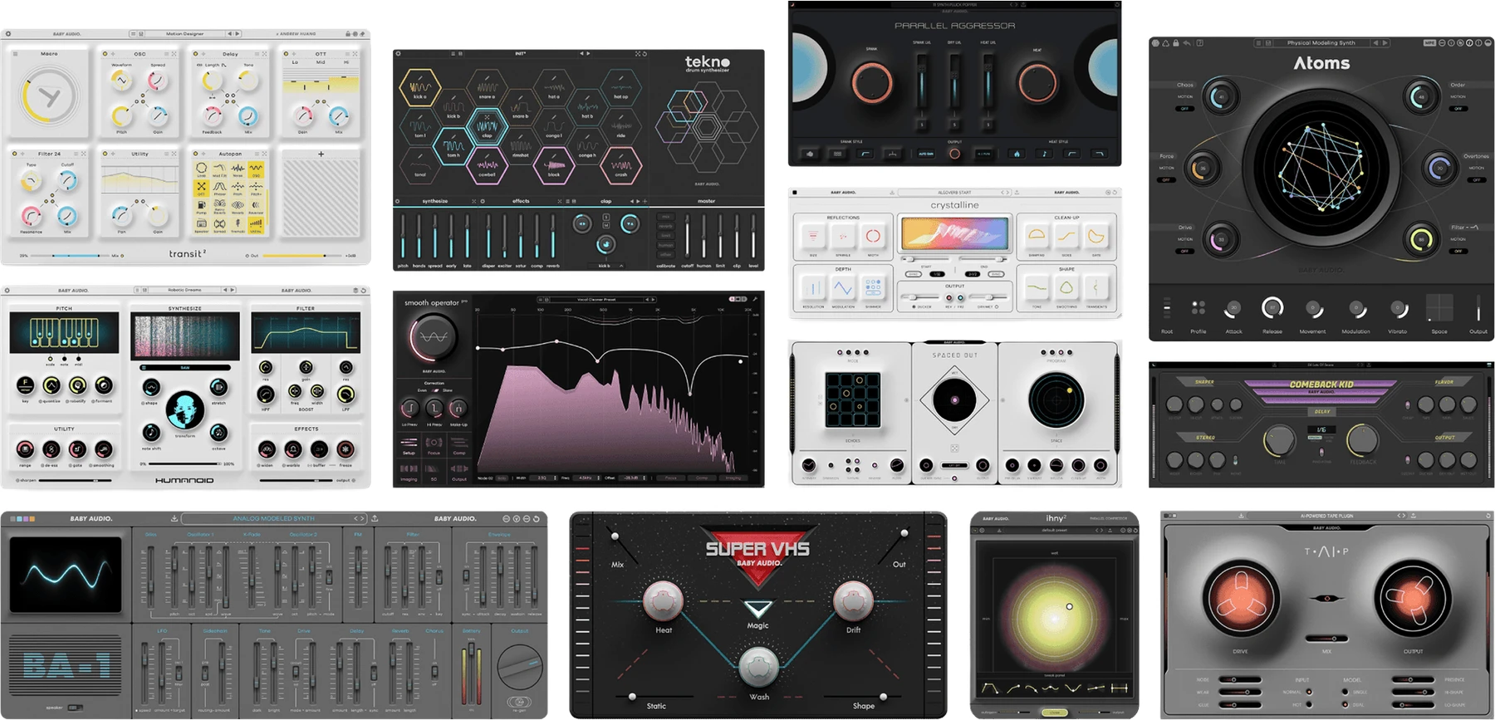Click the Static slider handle in Super VHS

(632, 696)
